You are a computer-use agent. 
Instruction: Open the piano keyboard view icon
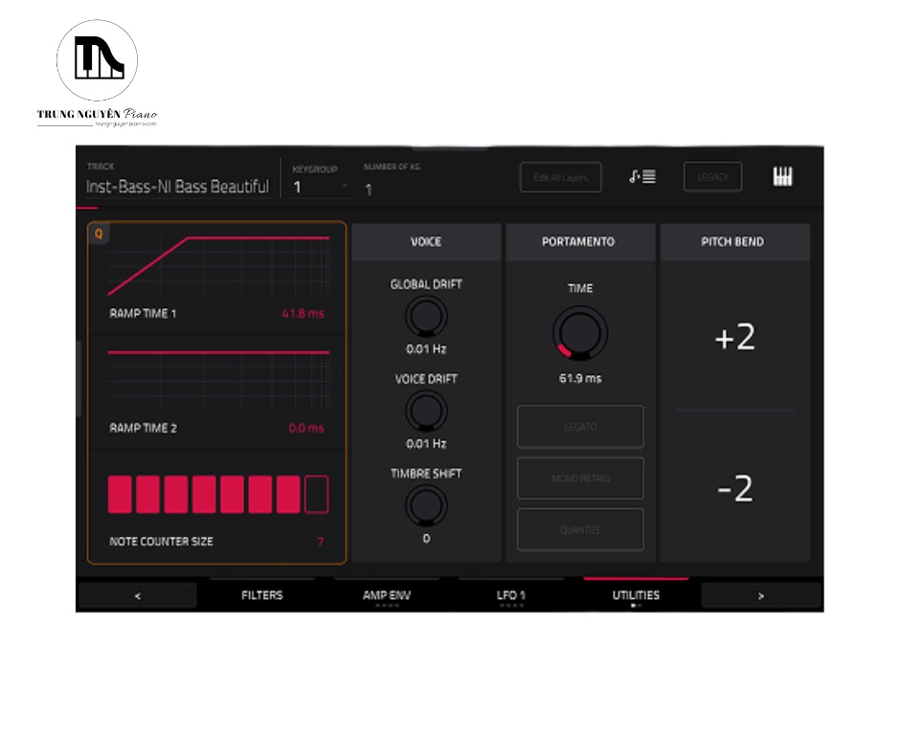coord(782,177)
